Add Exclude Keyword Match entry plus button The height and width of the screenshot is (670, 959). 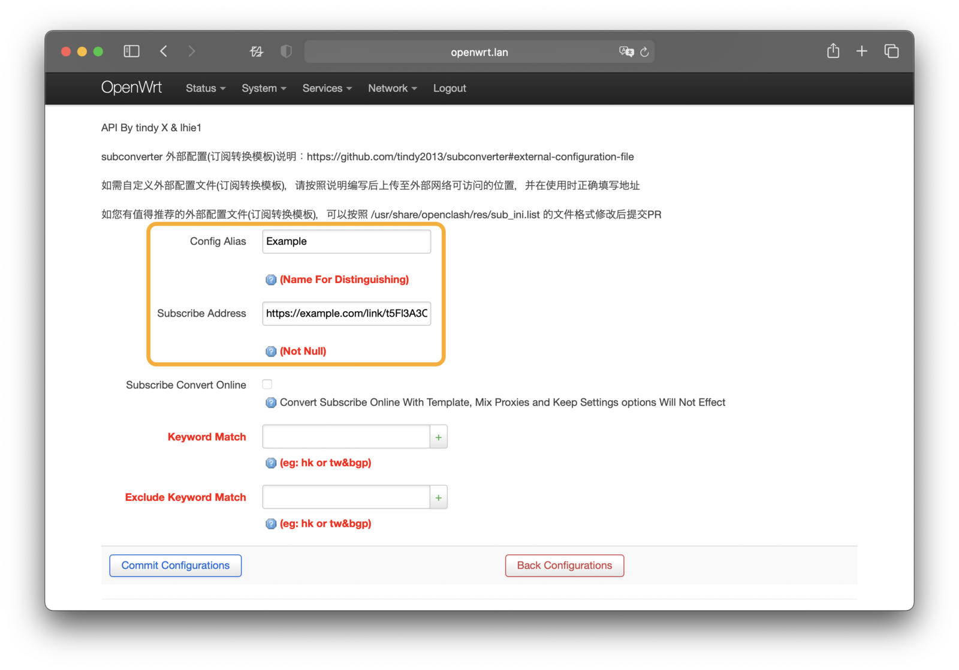coord(439,498)
